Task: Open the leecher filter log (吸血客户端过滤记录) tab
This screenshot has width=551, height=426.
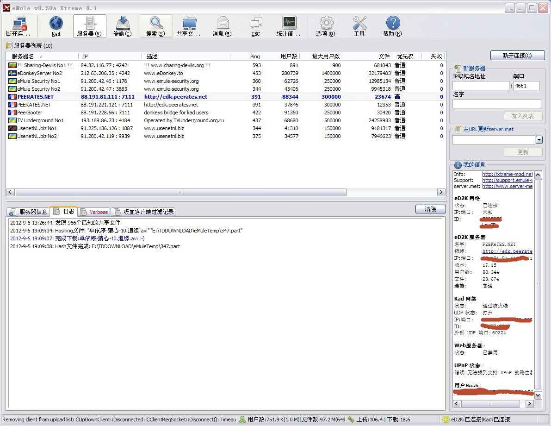Action: point(144,212)
